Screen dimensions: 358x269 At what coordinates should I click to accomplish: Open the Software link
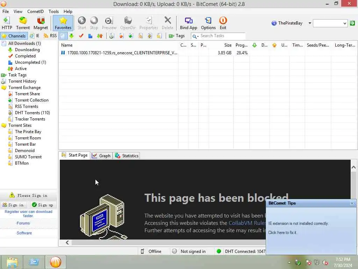click(24, 233)
